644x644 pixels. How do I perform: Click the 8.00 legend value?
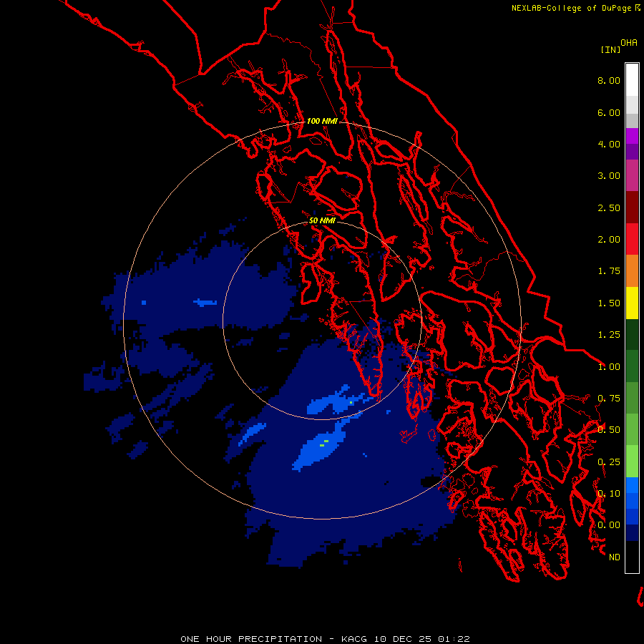tap(609, 80)
